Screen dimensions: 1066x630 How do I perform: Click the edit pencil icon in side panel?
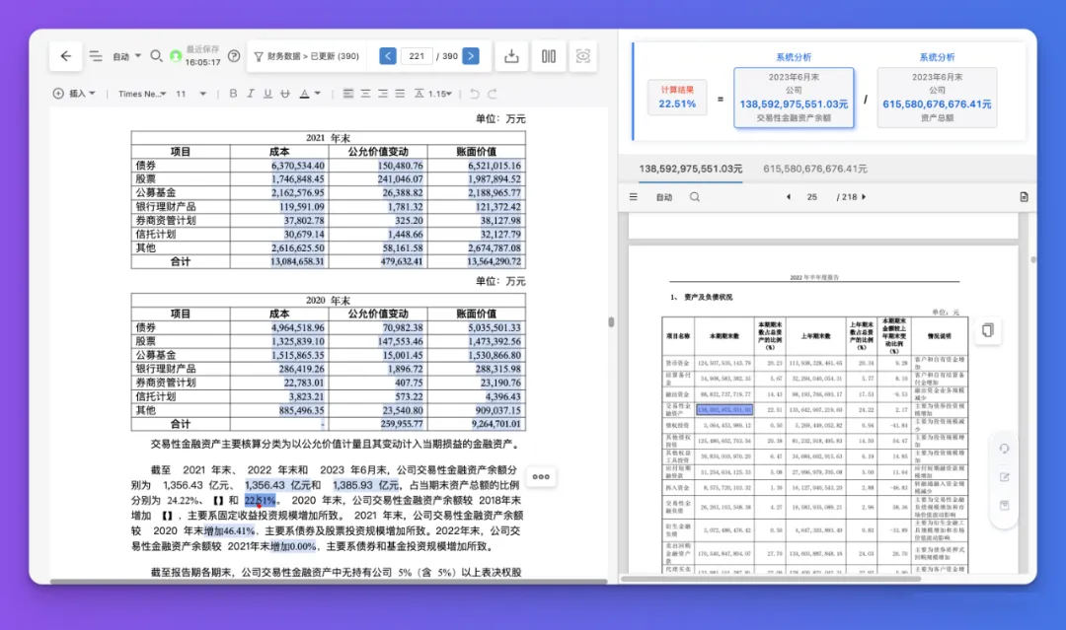point(1004,477)
